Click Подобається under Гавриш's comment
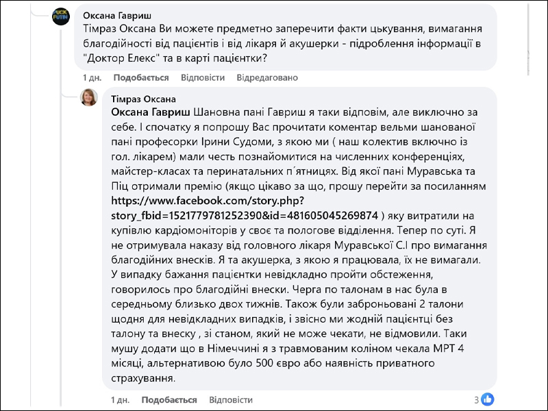 (x=141, y=77)
